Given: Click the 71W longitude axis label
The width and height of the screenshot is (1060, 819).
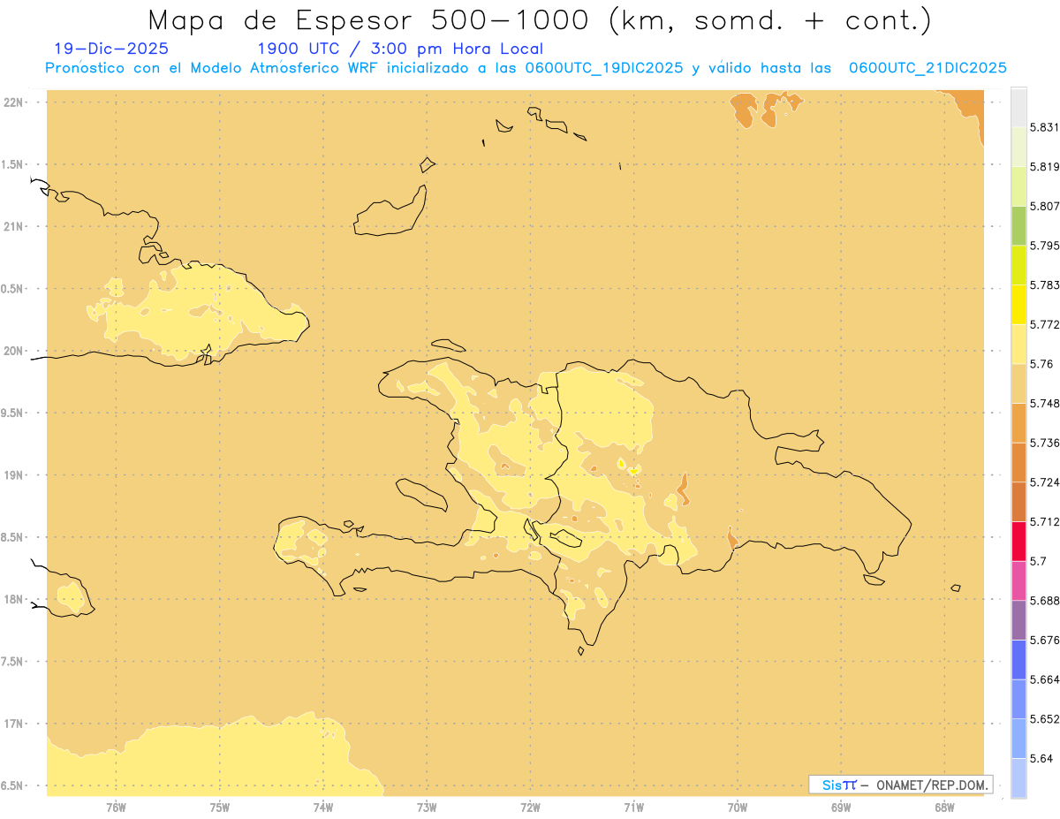Looking at the screenshot, I should [633, 807].
